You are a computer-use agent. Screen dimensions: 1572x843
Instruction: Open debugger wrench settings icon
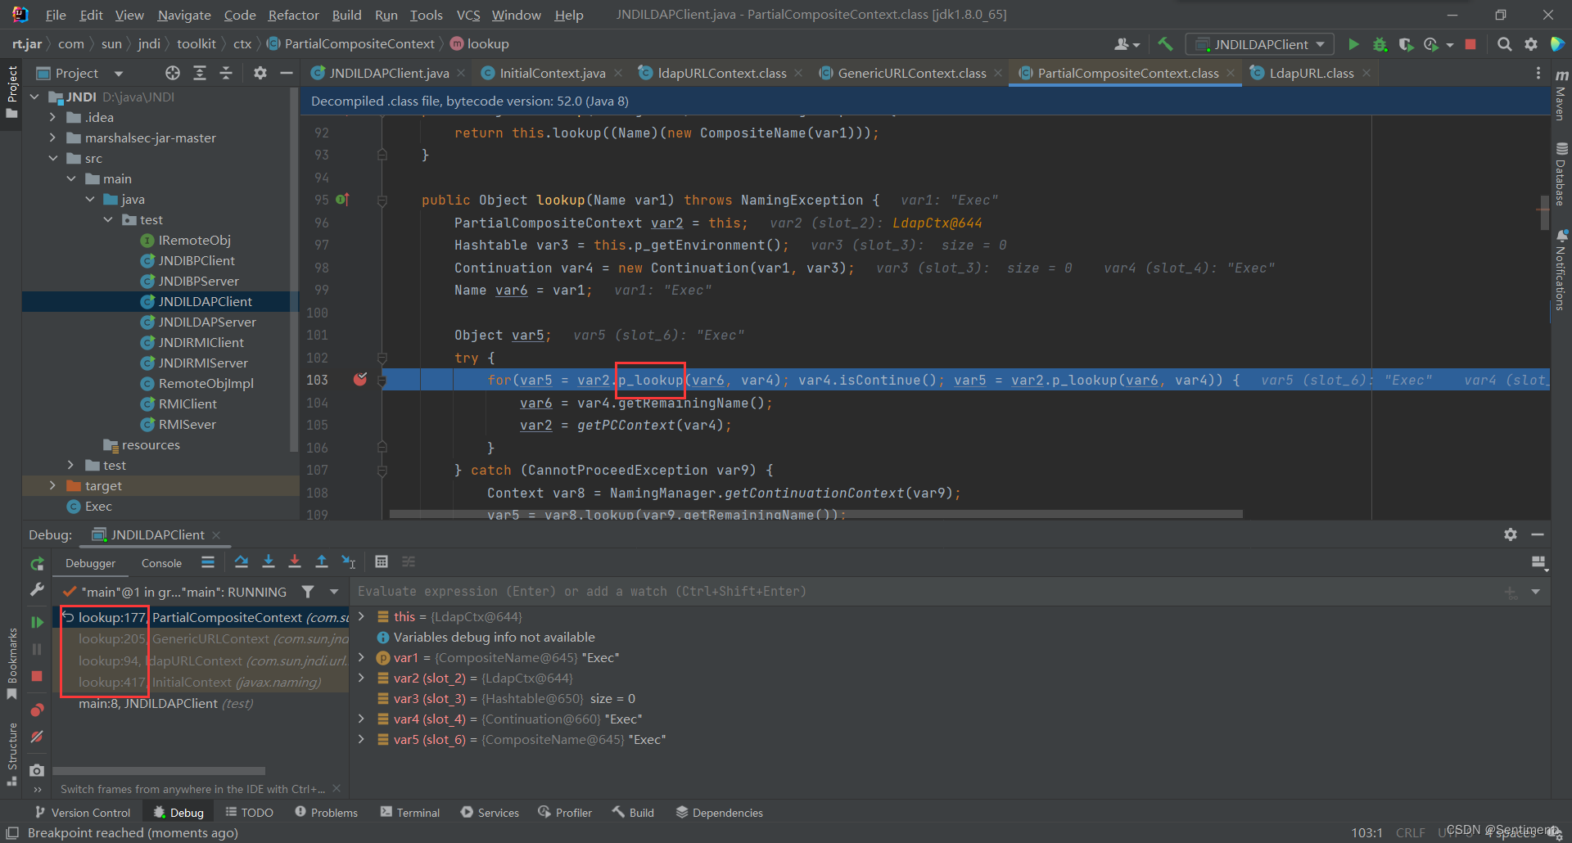pos(37,589)
